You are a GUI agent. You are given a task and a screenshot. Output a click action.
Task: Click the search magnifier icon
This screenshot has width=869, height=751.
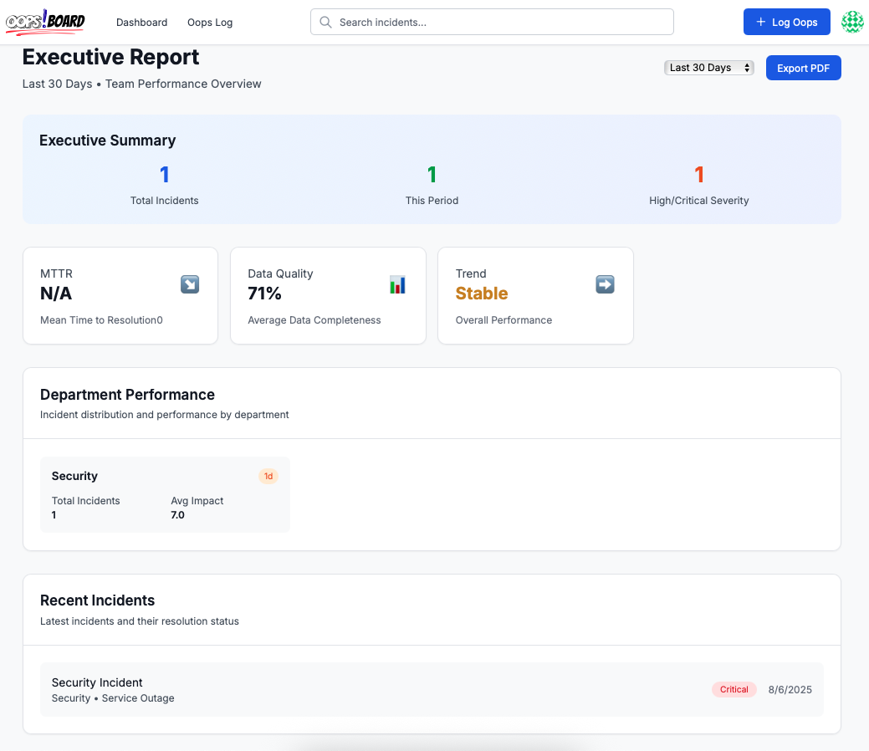pos(326,23)
